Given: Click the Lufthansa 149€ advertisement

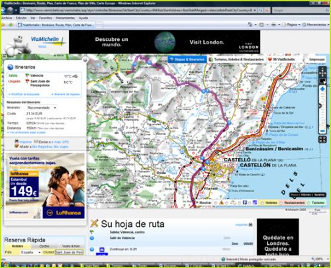Looking at the screenshot, I should [x=45, y=186].
